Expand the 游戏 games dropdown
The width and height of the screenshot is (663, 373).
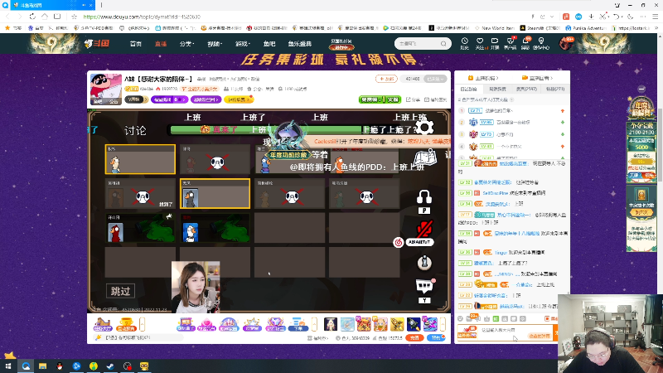[242, 44]
